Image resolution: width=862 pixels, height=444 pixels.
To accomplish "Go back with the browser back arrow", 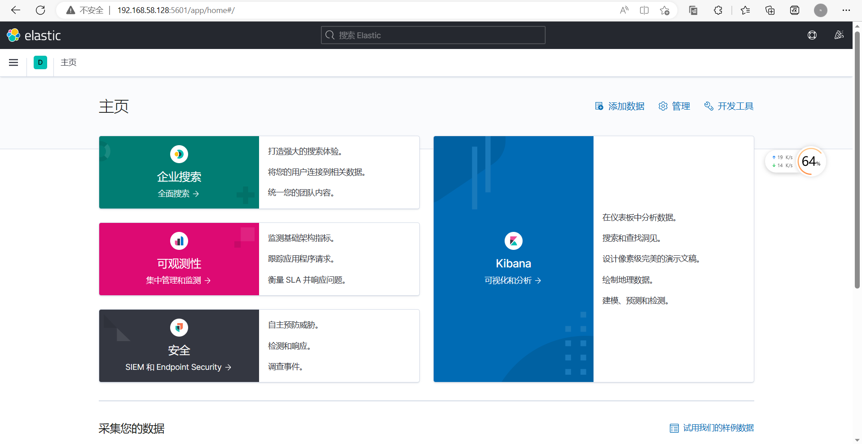I will (x=16, y=10).
